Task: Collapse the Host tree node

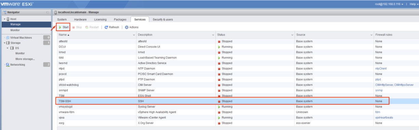Action: [x=4, y=19]
